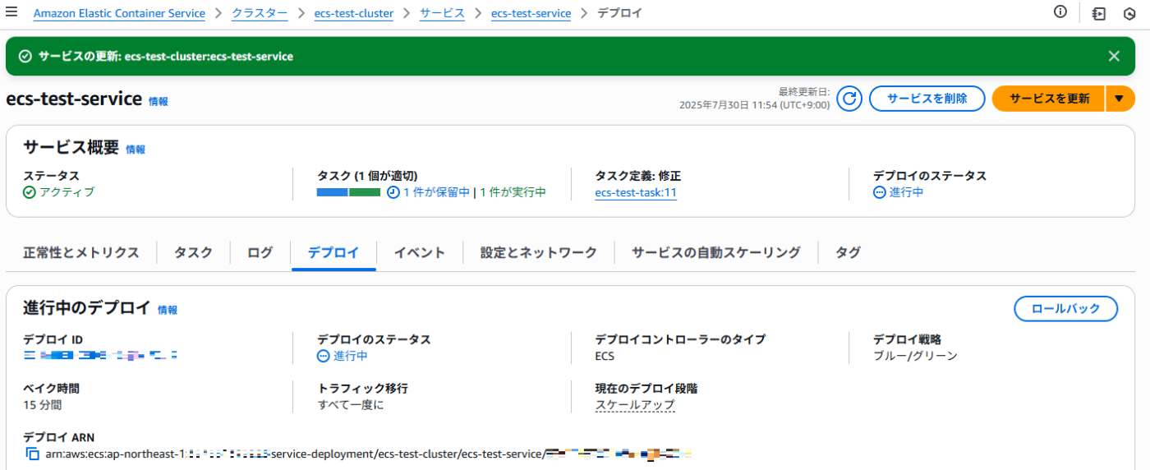
Task: Click 1 件が保留中 pending tasks text
Action: pyautogui.click(x=436, y=192)
